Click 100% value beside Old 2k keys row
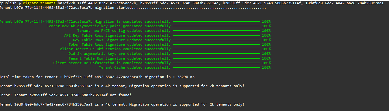 (266, 54)
